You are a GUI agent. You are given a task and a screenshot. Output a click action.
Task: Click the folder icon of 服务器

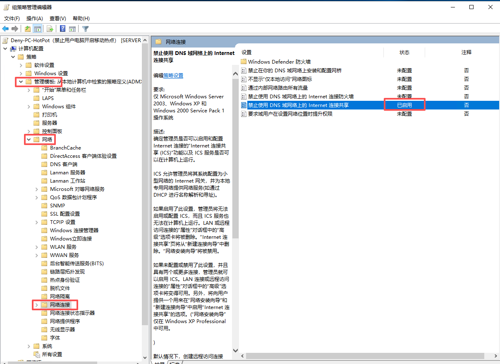[x=36, y=123]
